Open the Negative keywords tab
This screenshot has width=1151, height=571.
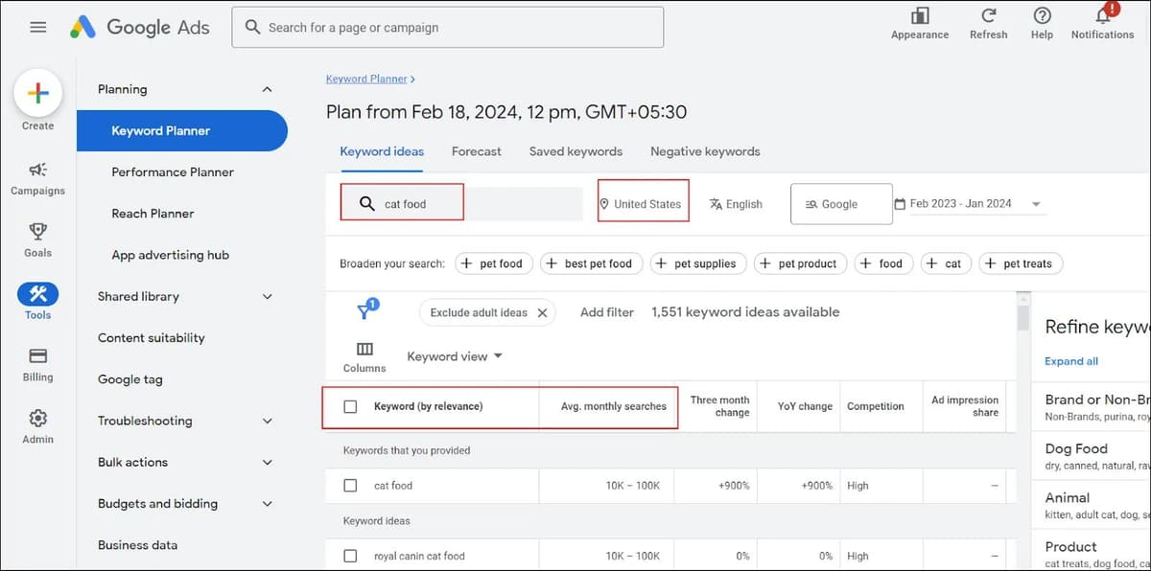[705, 151]
